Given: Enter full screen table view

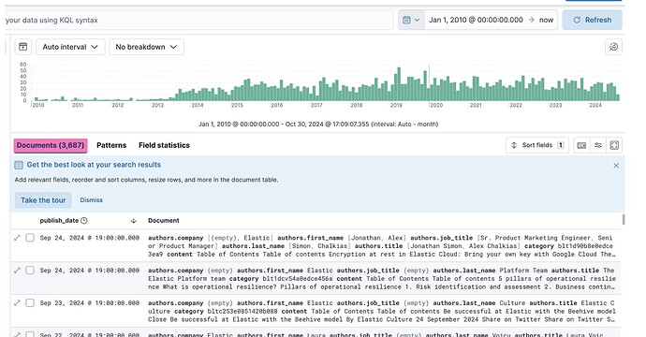Looking at the screenshot, I should click(x=614, y=145).
